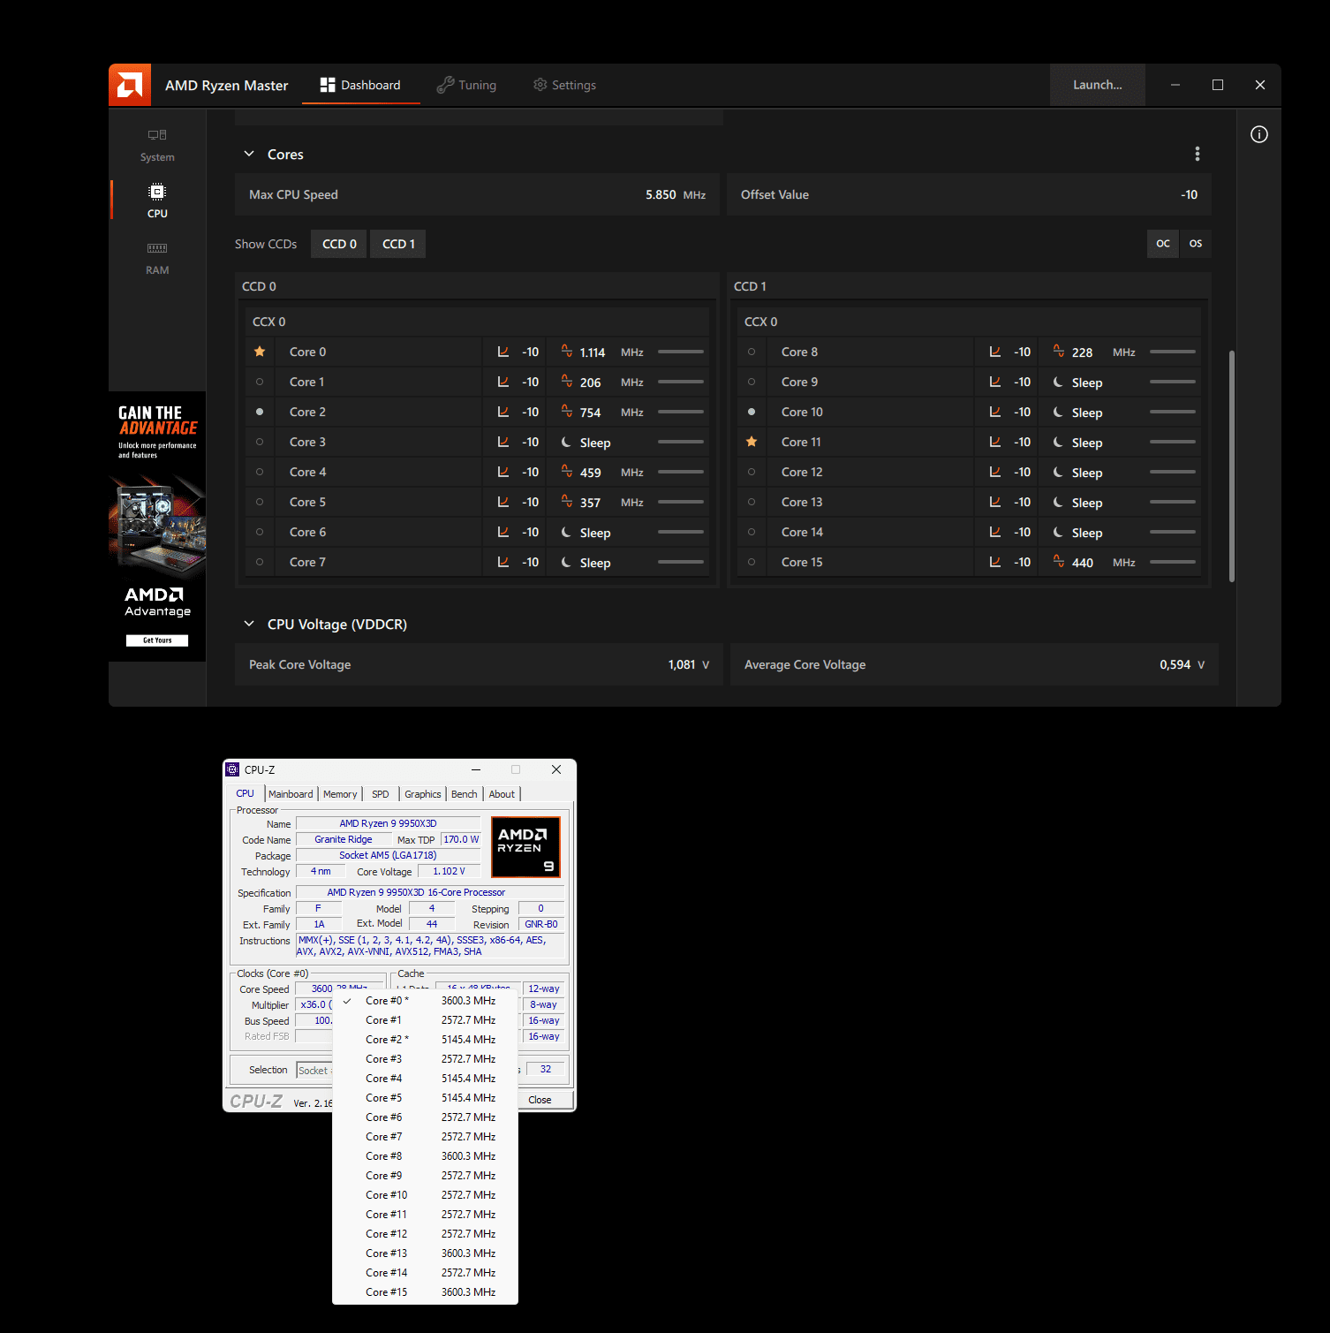Open the info icon in Ryzen Master

(1259, 134)
